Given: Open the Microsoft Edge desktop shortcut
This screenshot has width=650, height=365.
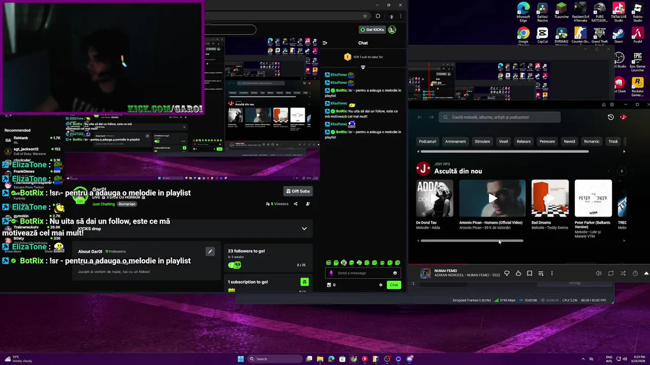Looking at the screenshot, I should pyautogui.click(x=523, y=12).
